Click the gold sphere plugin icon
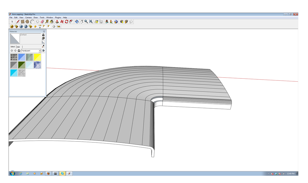Screen dimensions: 308x183 click(x=35, y=26)
